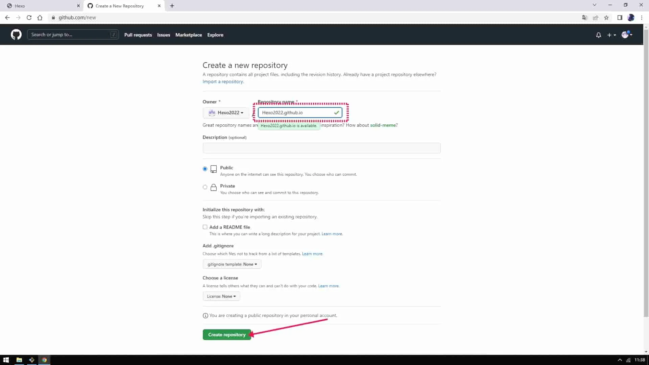Click the Description input field
Viewport: 649px width, 365px height.
[x=321, y=148]
